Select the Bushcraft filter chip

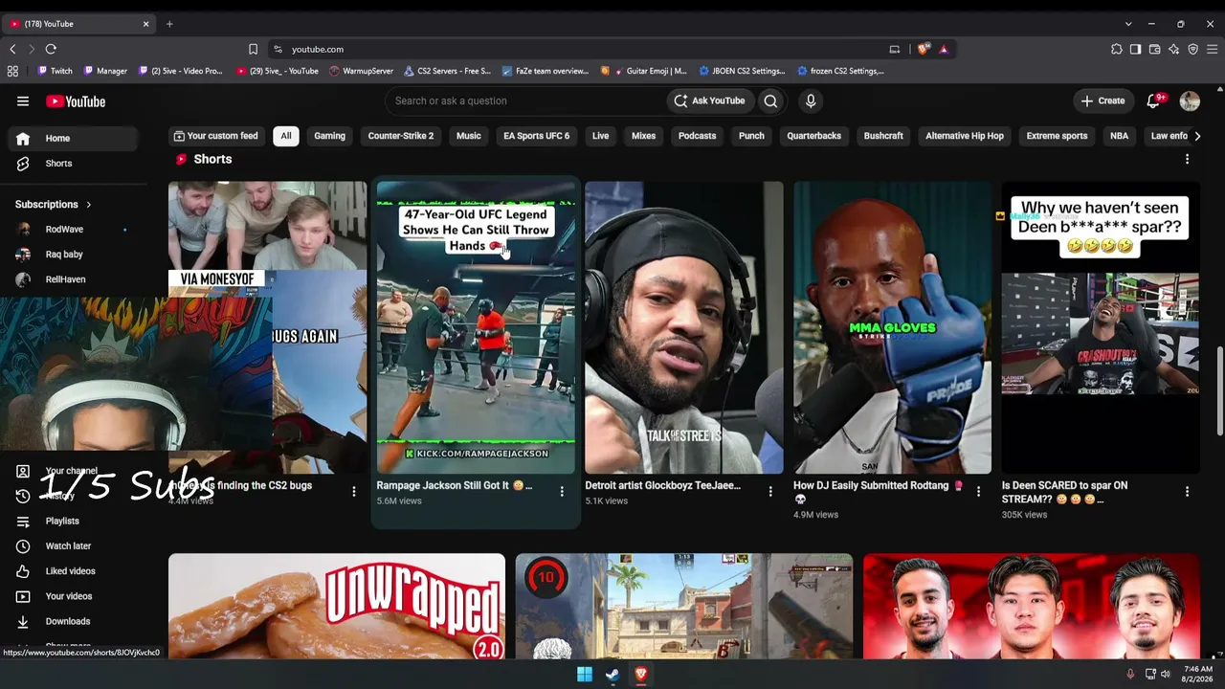tap(883, 136)
